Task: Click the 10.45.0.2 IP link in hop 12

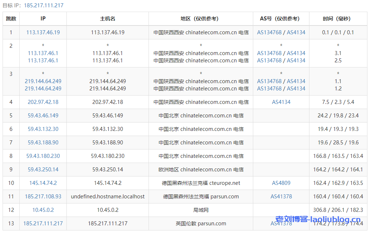Action: (x=43, y=210)
